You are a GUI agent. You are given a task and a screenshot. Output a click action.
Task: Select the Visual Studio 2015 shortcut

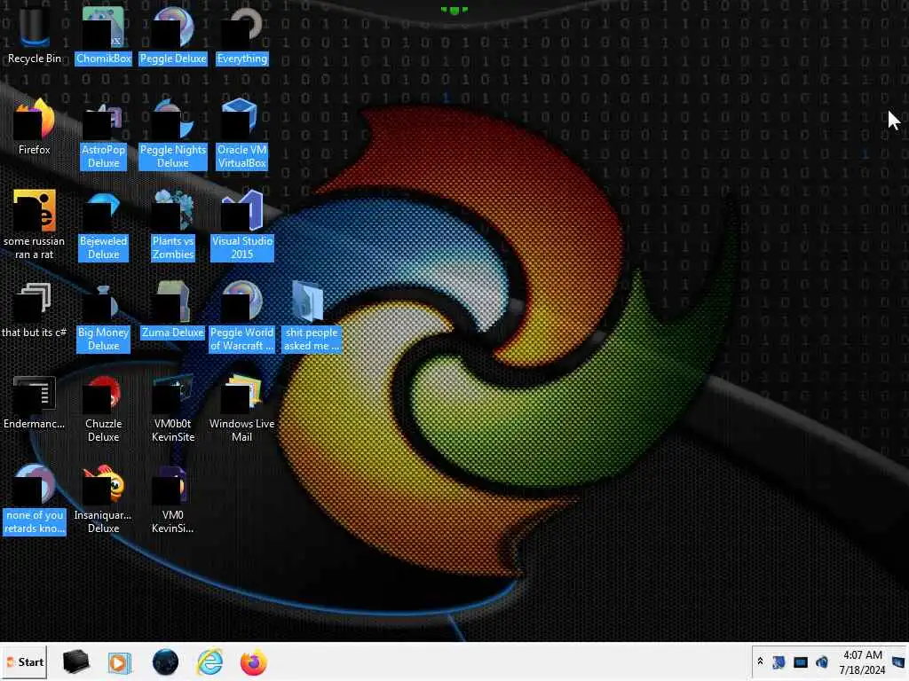click(x=241, y=224)
